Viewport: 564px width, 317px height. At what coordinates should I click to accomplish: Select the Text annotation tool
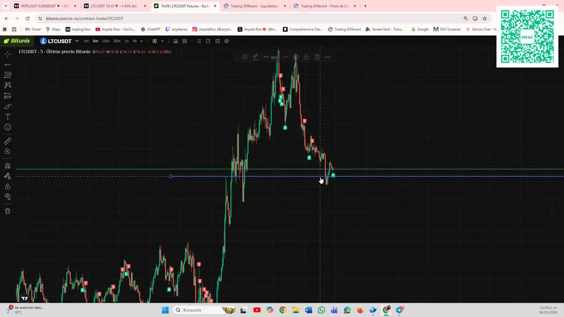pyautogui.click(x=7, y=117)
